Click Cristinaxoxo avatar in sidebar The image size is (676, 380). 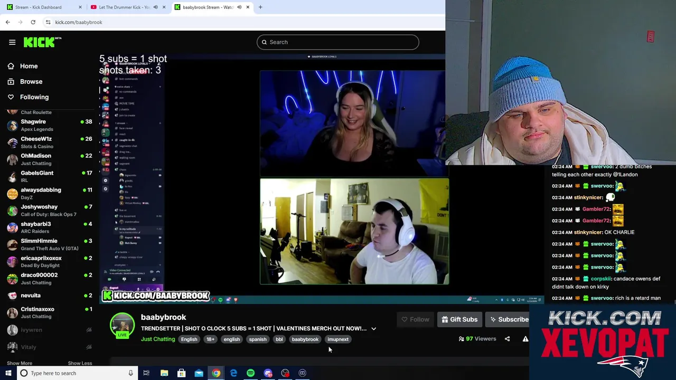tap(12, 312)
